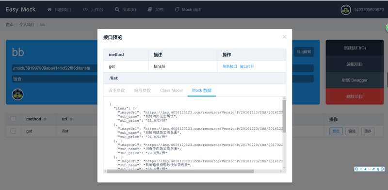The height and width of the screenshot is (190, 388).
Task: Click the page's right-edge scrollbar
Action: click(387, 79)
